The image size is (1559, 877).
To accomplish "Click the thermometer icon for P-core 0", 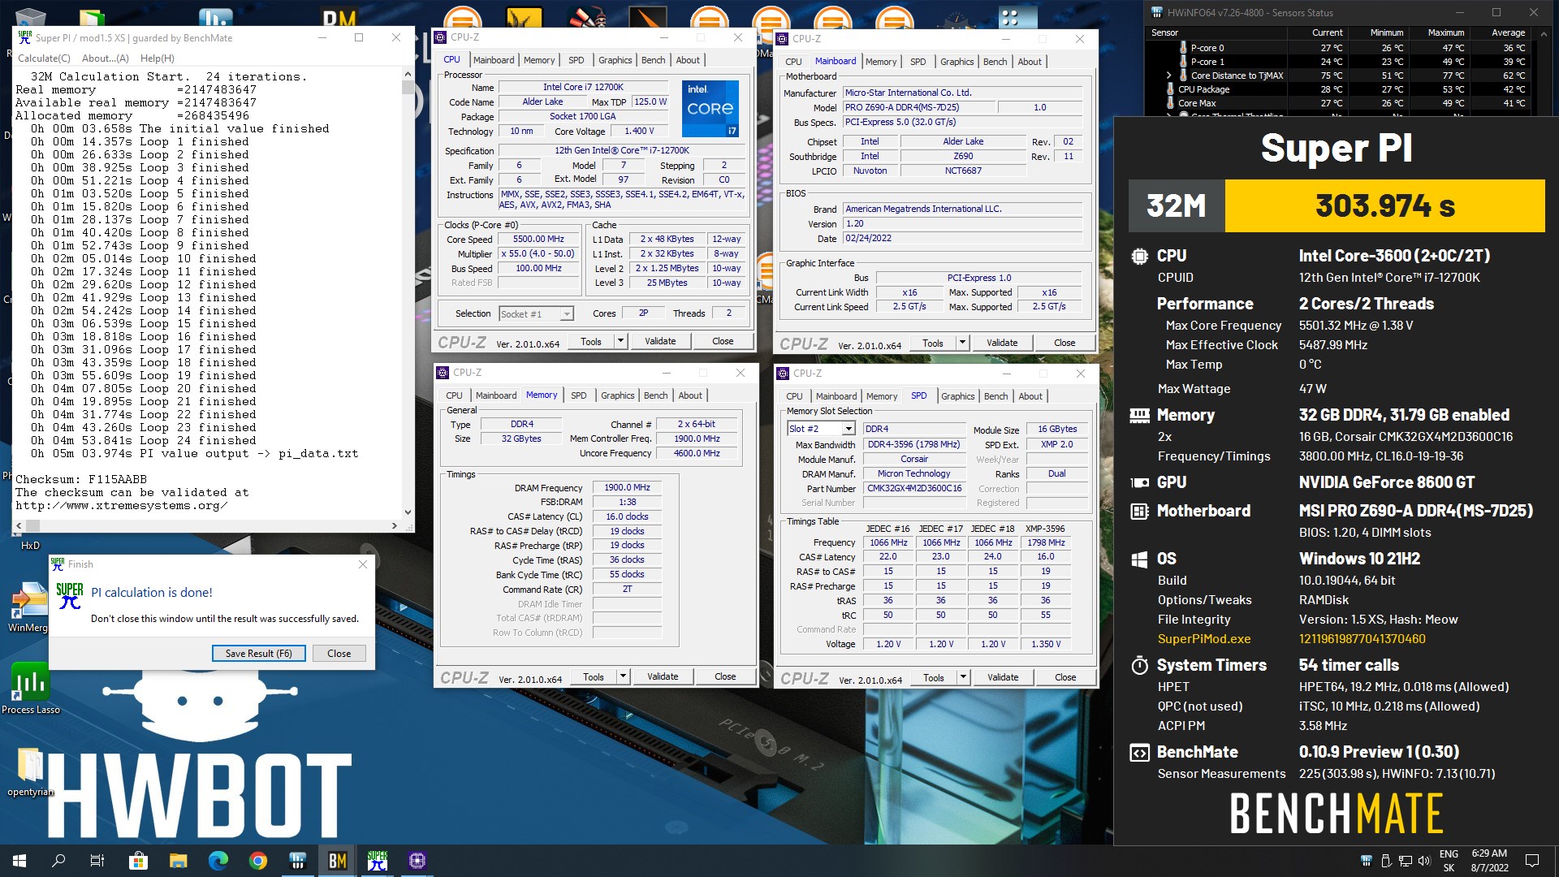I will pos(1183,48).
